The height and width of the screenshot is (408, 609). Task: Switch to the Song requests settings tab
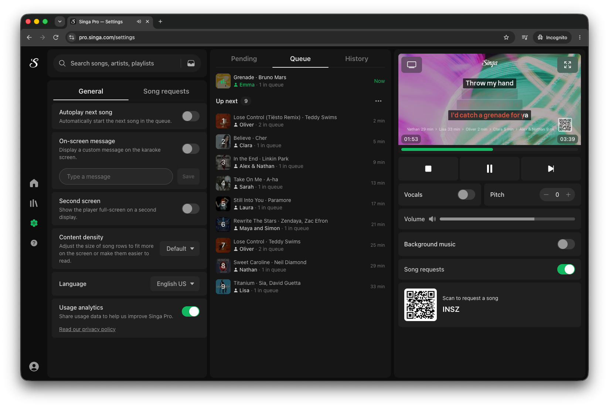point(166,91)
